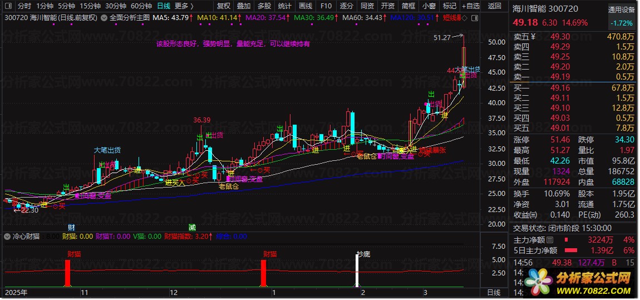Click the 简框 simple frame button
This screenshot has height=300, width=640.
408,6
